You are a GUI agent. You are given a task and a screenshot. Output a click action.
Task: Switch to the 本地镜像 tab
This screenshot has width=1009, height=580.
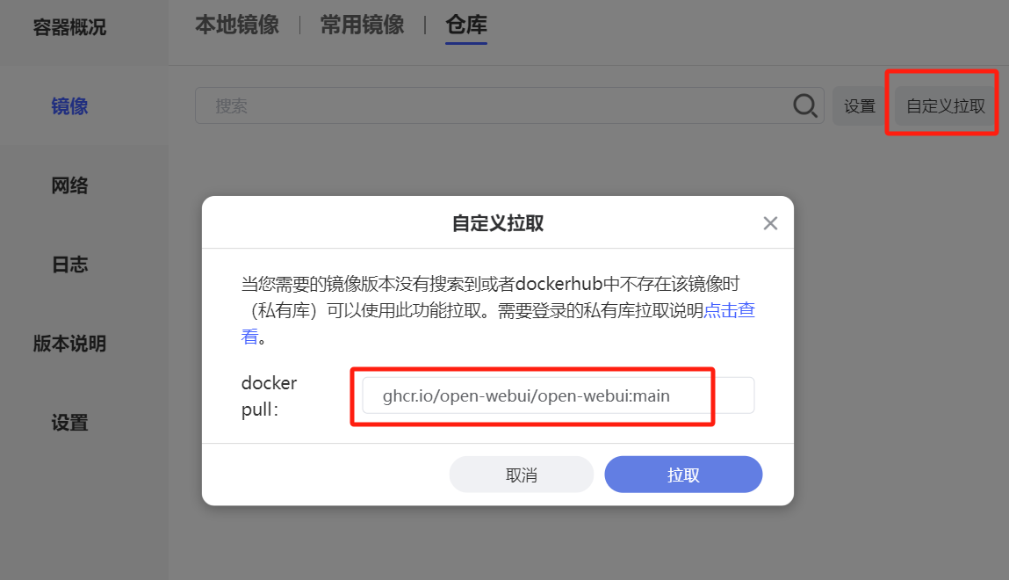click(x=237, y=25)
